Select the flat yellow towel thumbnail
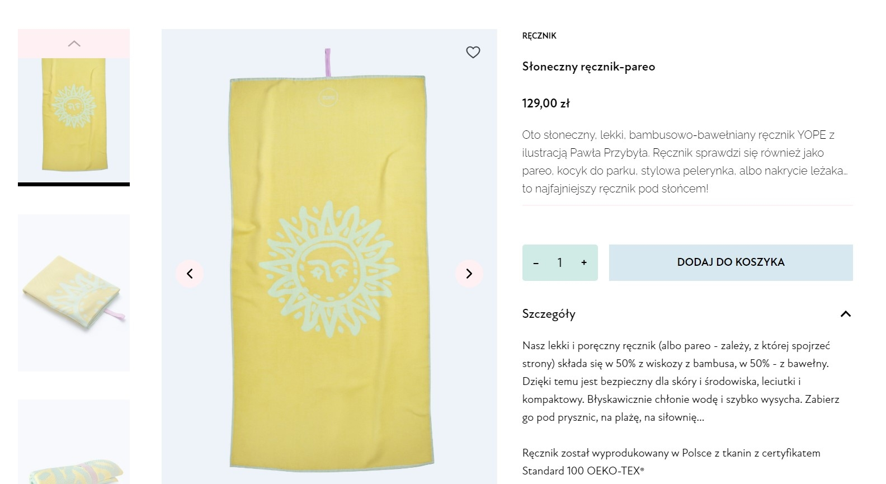Viewport: 886px width, 484px height. [x=74, y=115]
